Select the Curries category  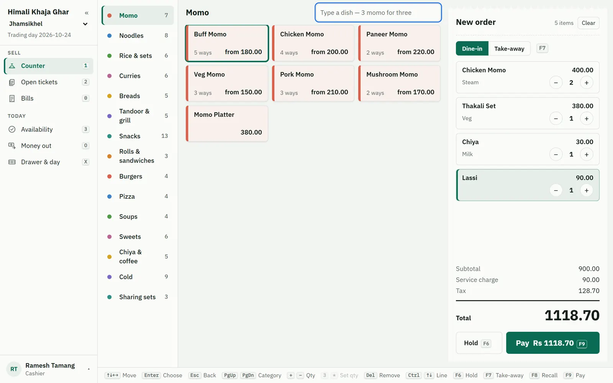(x=138, y=76)
